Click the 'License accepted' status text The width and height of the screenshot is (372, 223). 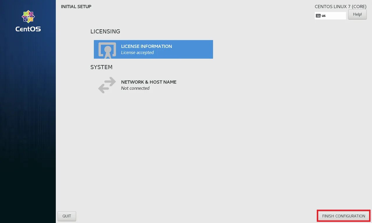(x=137, y=53)
